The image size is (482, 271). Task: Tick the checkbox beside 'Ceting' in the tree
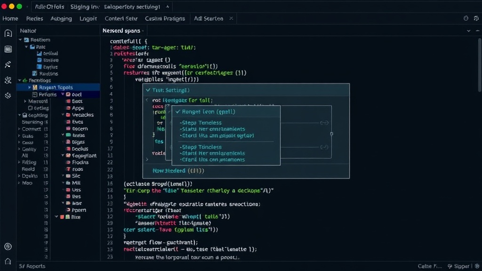coord(30,108)
